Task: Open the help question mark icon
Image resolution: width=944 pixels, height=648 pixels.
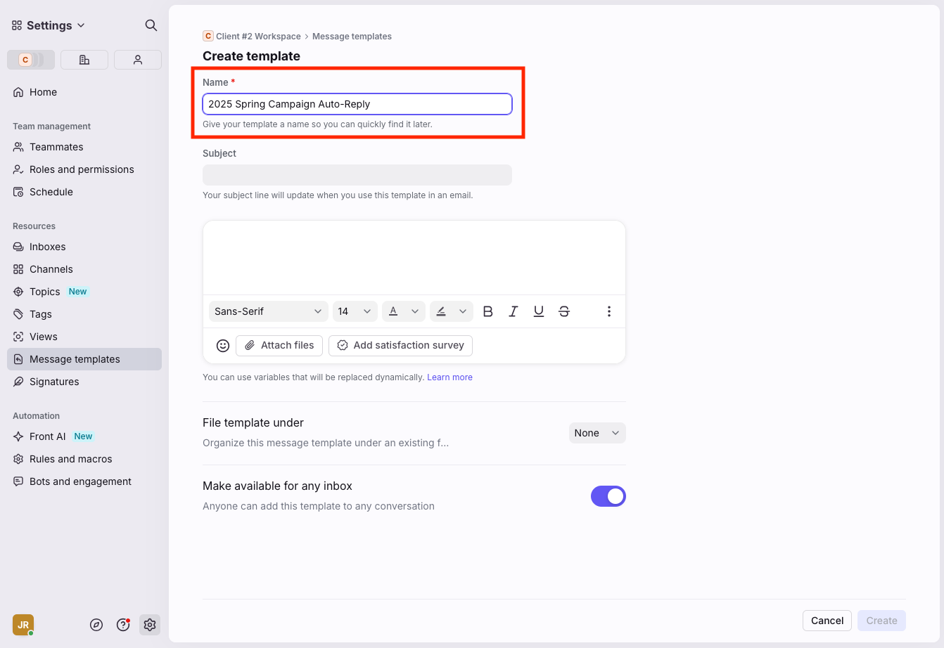Action: [123, 625]
